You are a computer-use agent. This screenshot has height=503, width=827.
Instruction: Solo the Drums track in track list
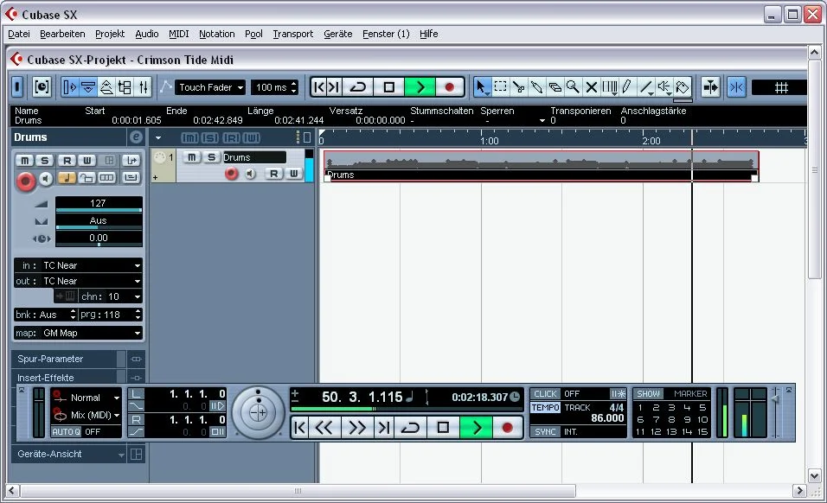coord(210,157)
